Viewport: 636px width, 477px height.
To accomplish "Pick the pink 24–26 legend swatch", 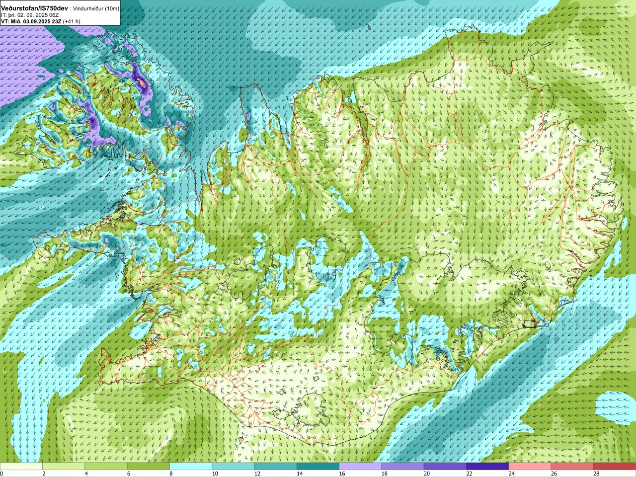I will [530, 467].
